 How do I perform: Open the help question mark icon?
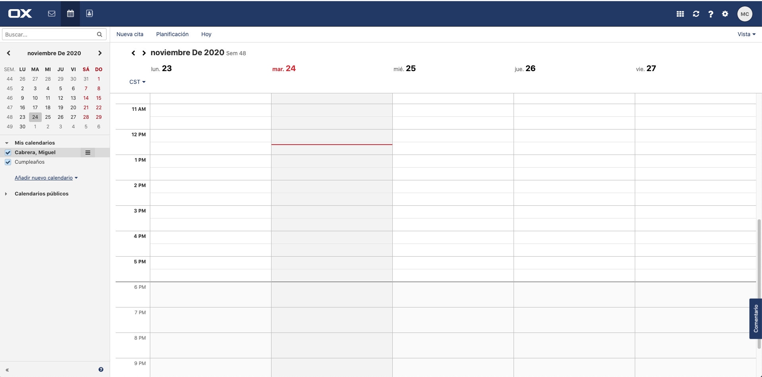pyautogui.click(x=711, y=14)
